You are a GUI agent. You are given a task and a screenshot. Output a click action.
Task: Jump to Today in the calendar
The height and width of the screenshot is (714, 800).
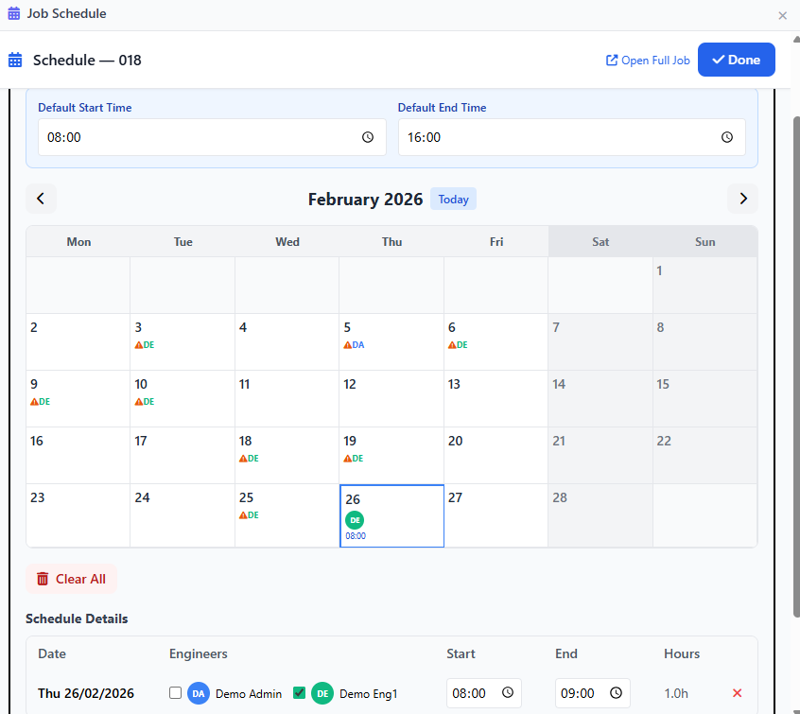tap(453, 199)
